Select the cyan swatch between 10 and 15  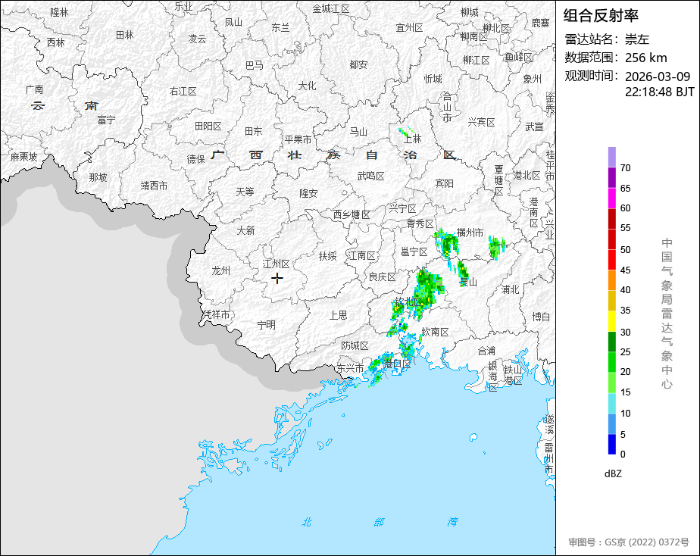pyautogui.click(x=611, y=403)
